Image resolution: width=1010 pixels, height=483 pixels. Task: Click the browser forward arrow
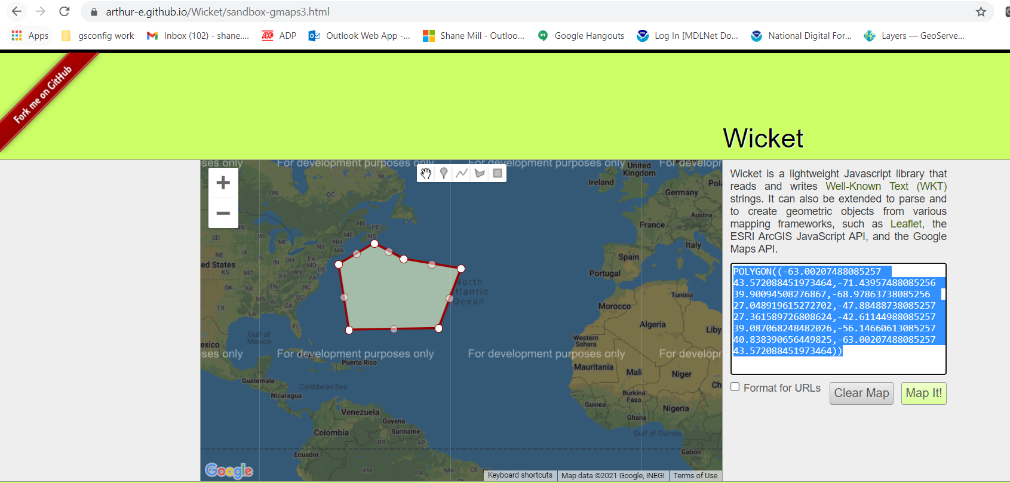[40, 11]
